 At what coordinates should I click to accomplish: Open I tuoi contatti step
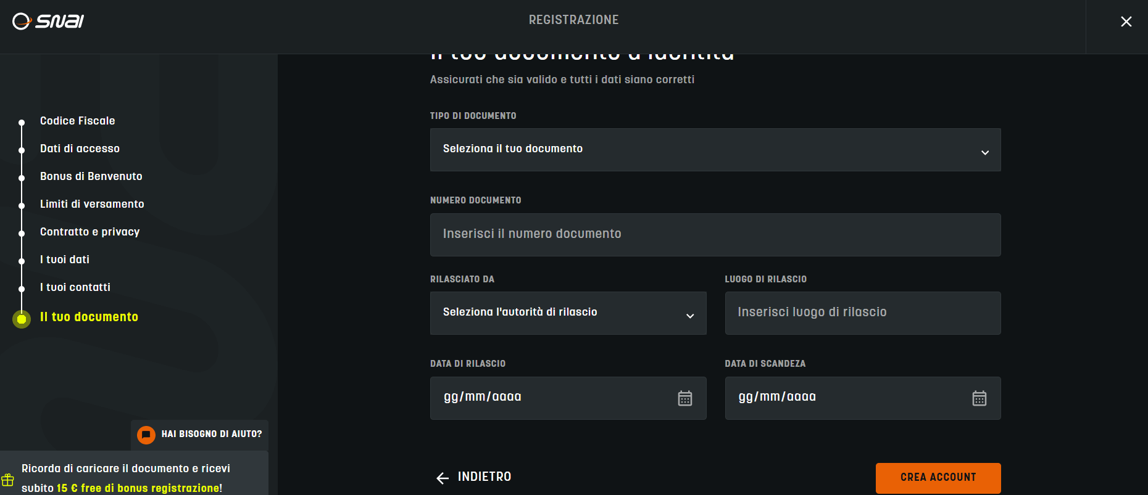75,287
